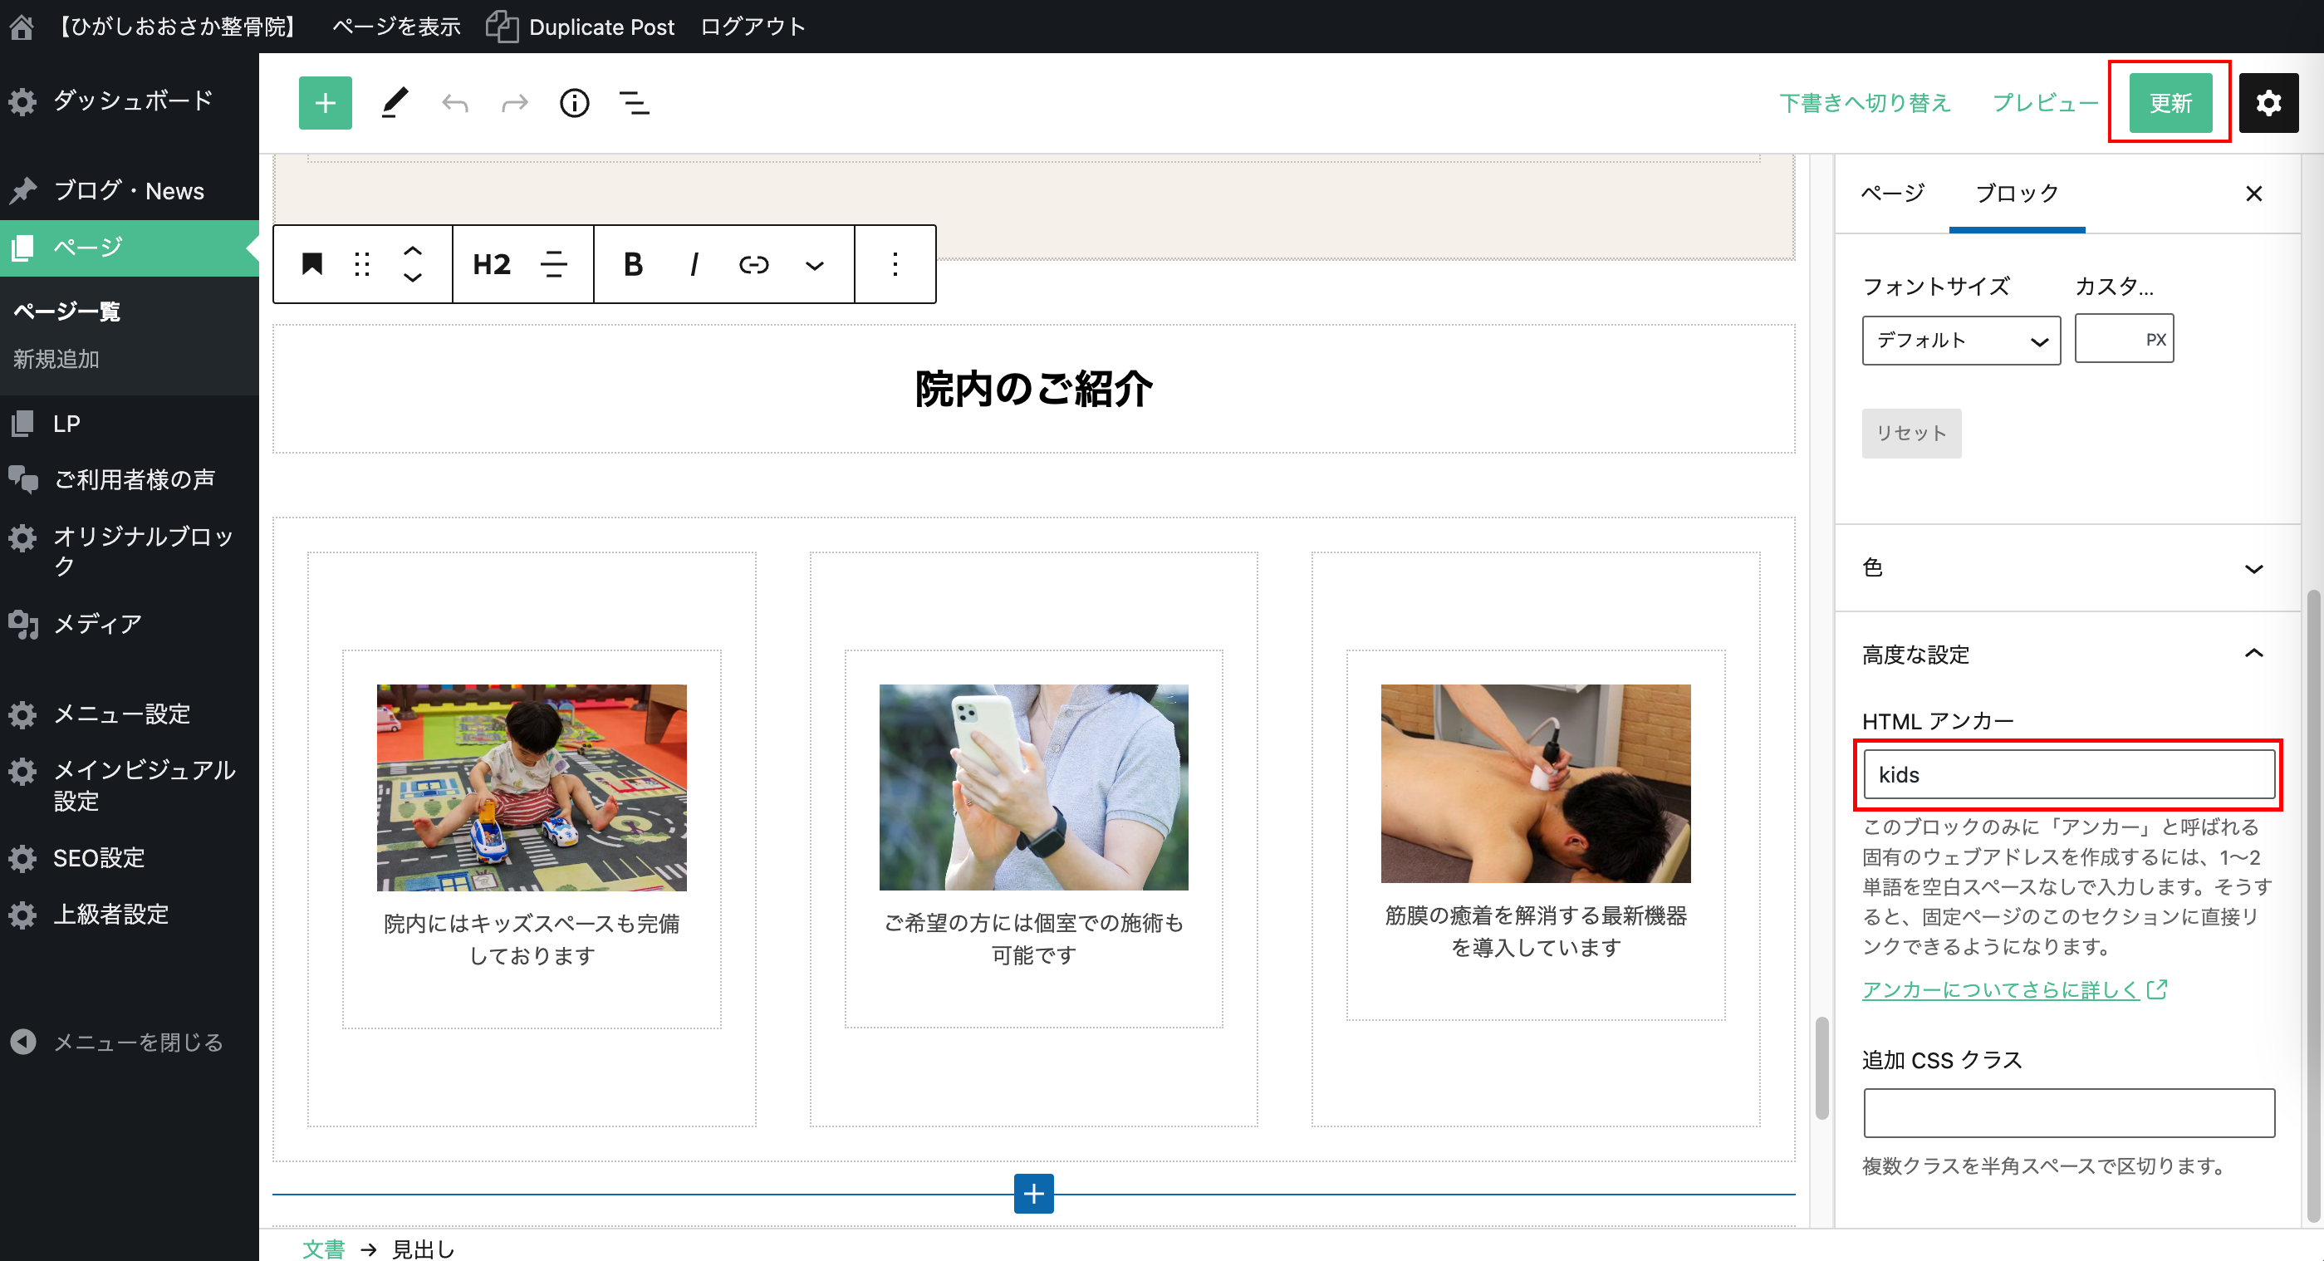This screenshot has height=1261, width=2324.
Task: Toggle italic formatting on the heading
Action: coord(693,264)
